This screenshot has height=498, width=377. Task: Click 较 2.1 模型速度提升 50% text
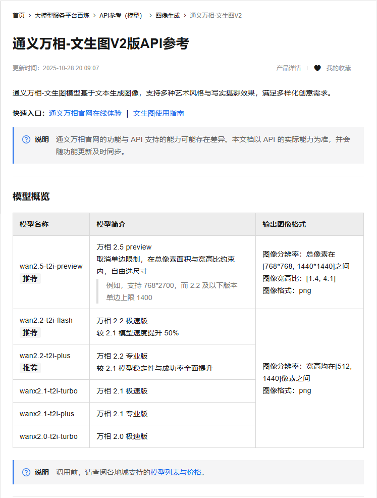coord(138,333)
